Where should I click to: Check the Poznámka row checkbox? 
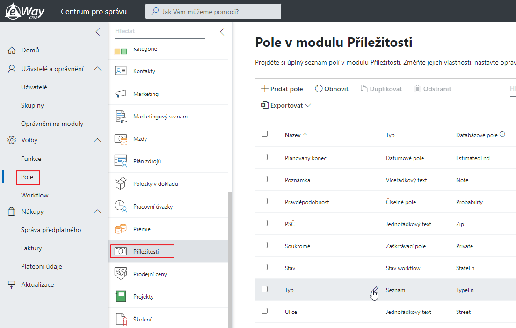265,179
